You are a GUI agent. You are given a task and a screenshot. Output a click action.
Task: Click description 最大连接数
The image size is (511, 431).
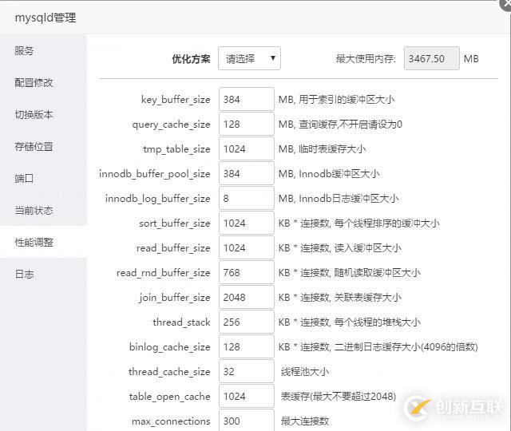[305, 421]
